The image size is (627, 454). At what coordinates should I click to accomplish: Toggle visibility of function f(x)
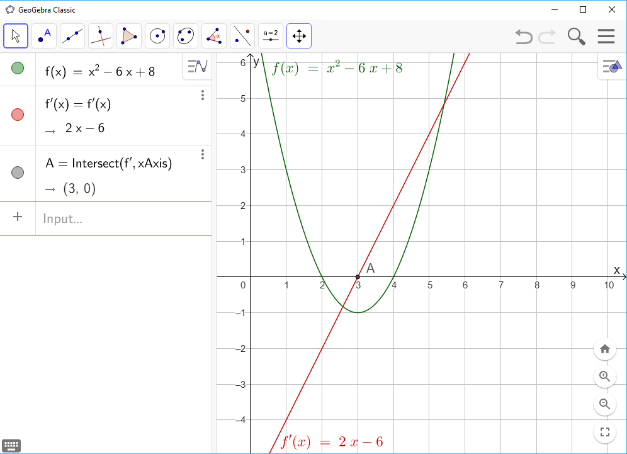point(18,68)
